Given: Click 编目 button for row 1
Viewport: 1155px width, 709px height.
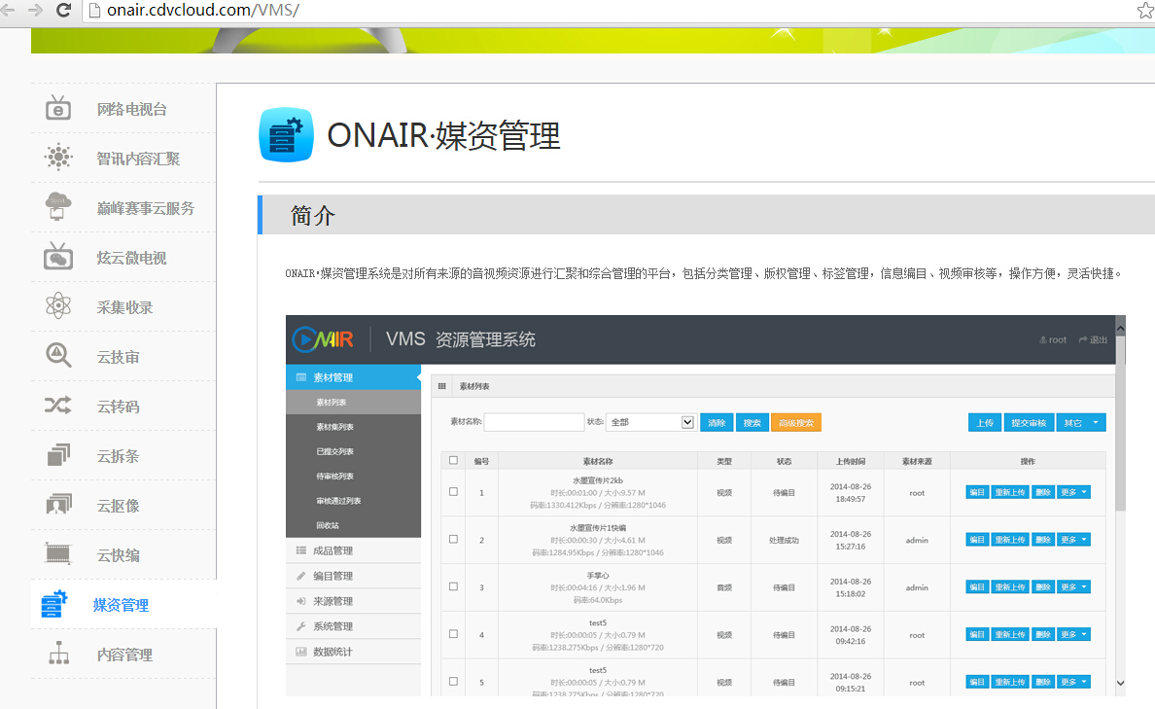Looking at the screenshot, I should (x=977, y=492).
